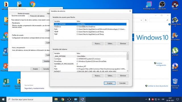This screenshot has width=182, height=102.
Task: Click Cancelar in Variables de entorno
Action: (122, 83)
